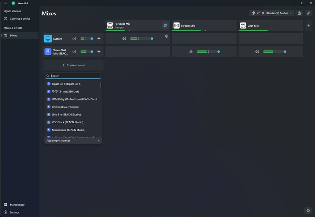Viewport: 315px width, 217px height.
Task: Select Elgato 4K X input from list
Action: click(73, 84)
